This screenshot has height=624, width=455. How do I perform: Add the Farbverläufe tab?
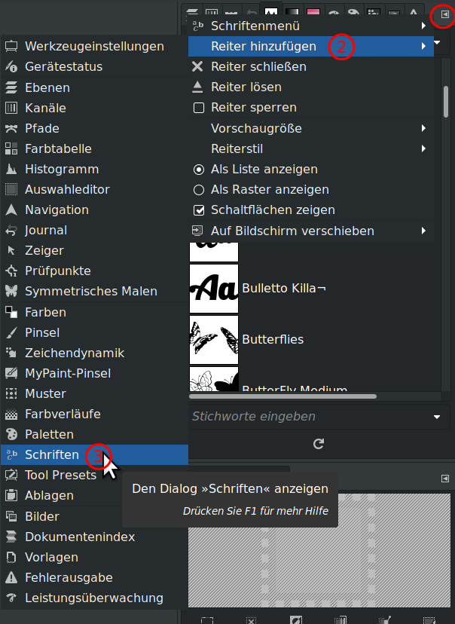pos(94,414)
